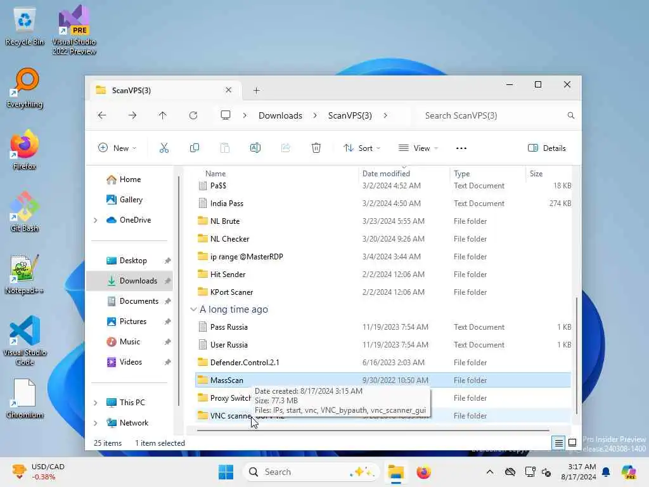Click File Explorer in the taskbar
Screen dimensions: 649x487
pyautogui.click(x=395, y=472)
